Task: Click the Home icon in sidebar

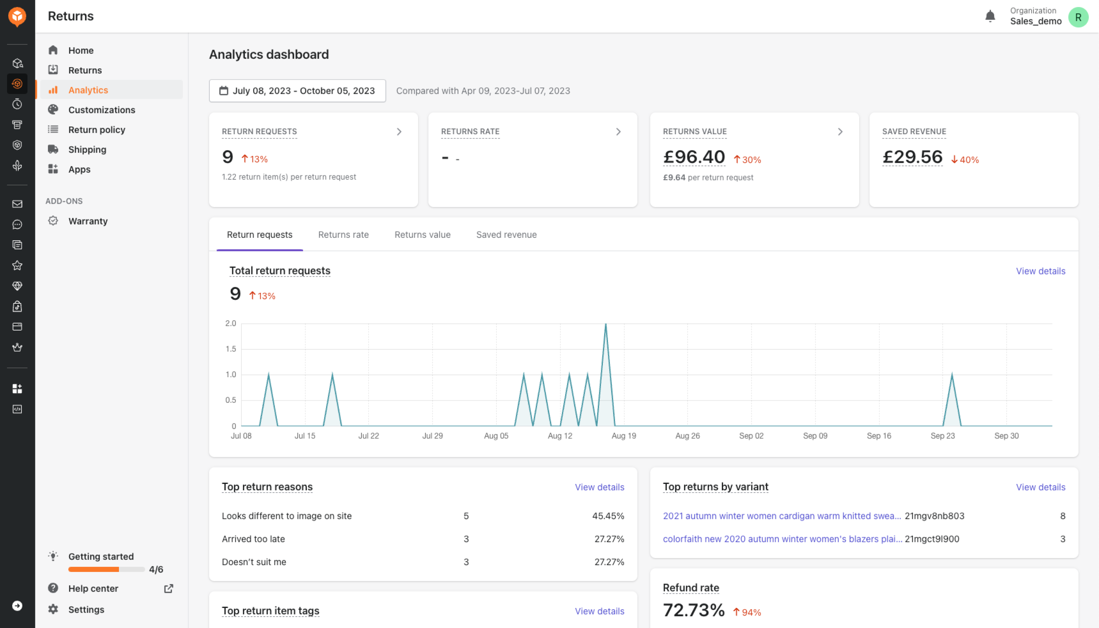Action: [53, 50]
